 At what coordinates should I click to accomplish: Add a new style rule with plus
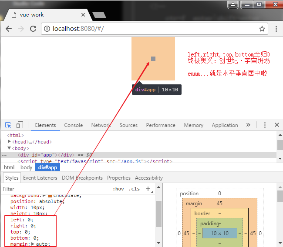pyautogui.click(x=148, y=189)
